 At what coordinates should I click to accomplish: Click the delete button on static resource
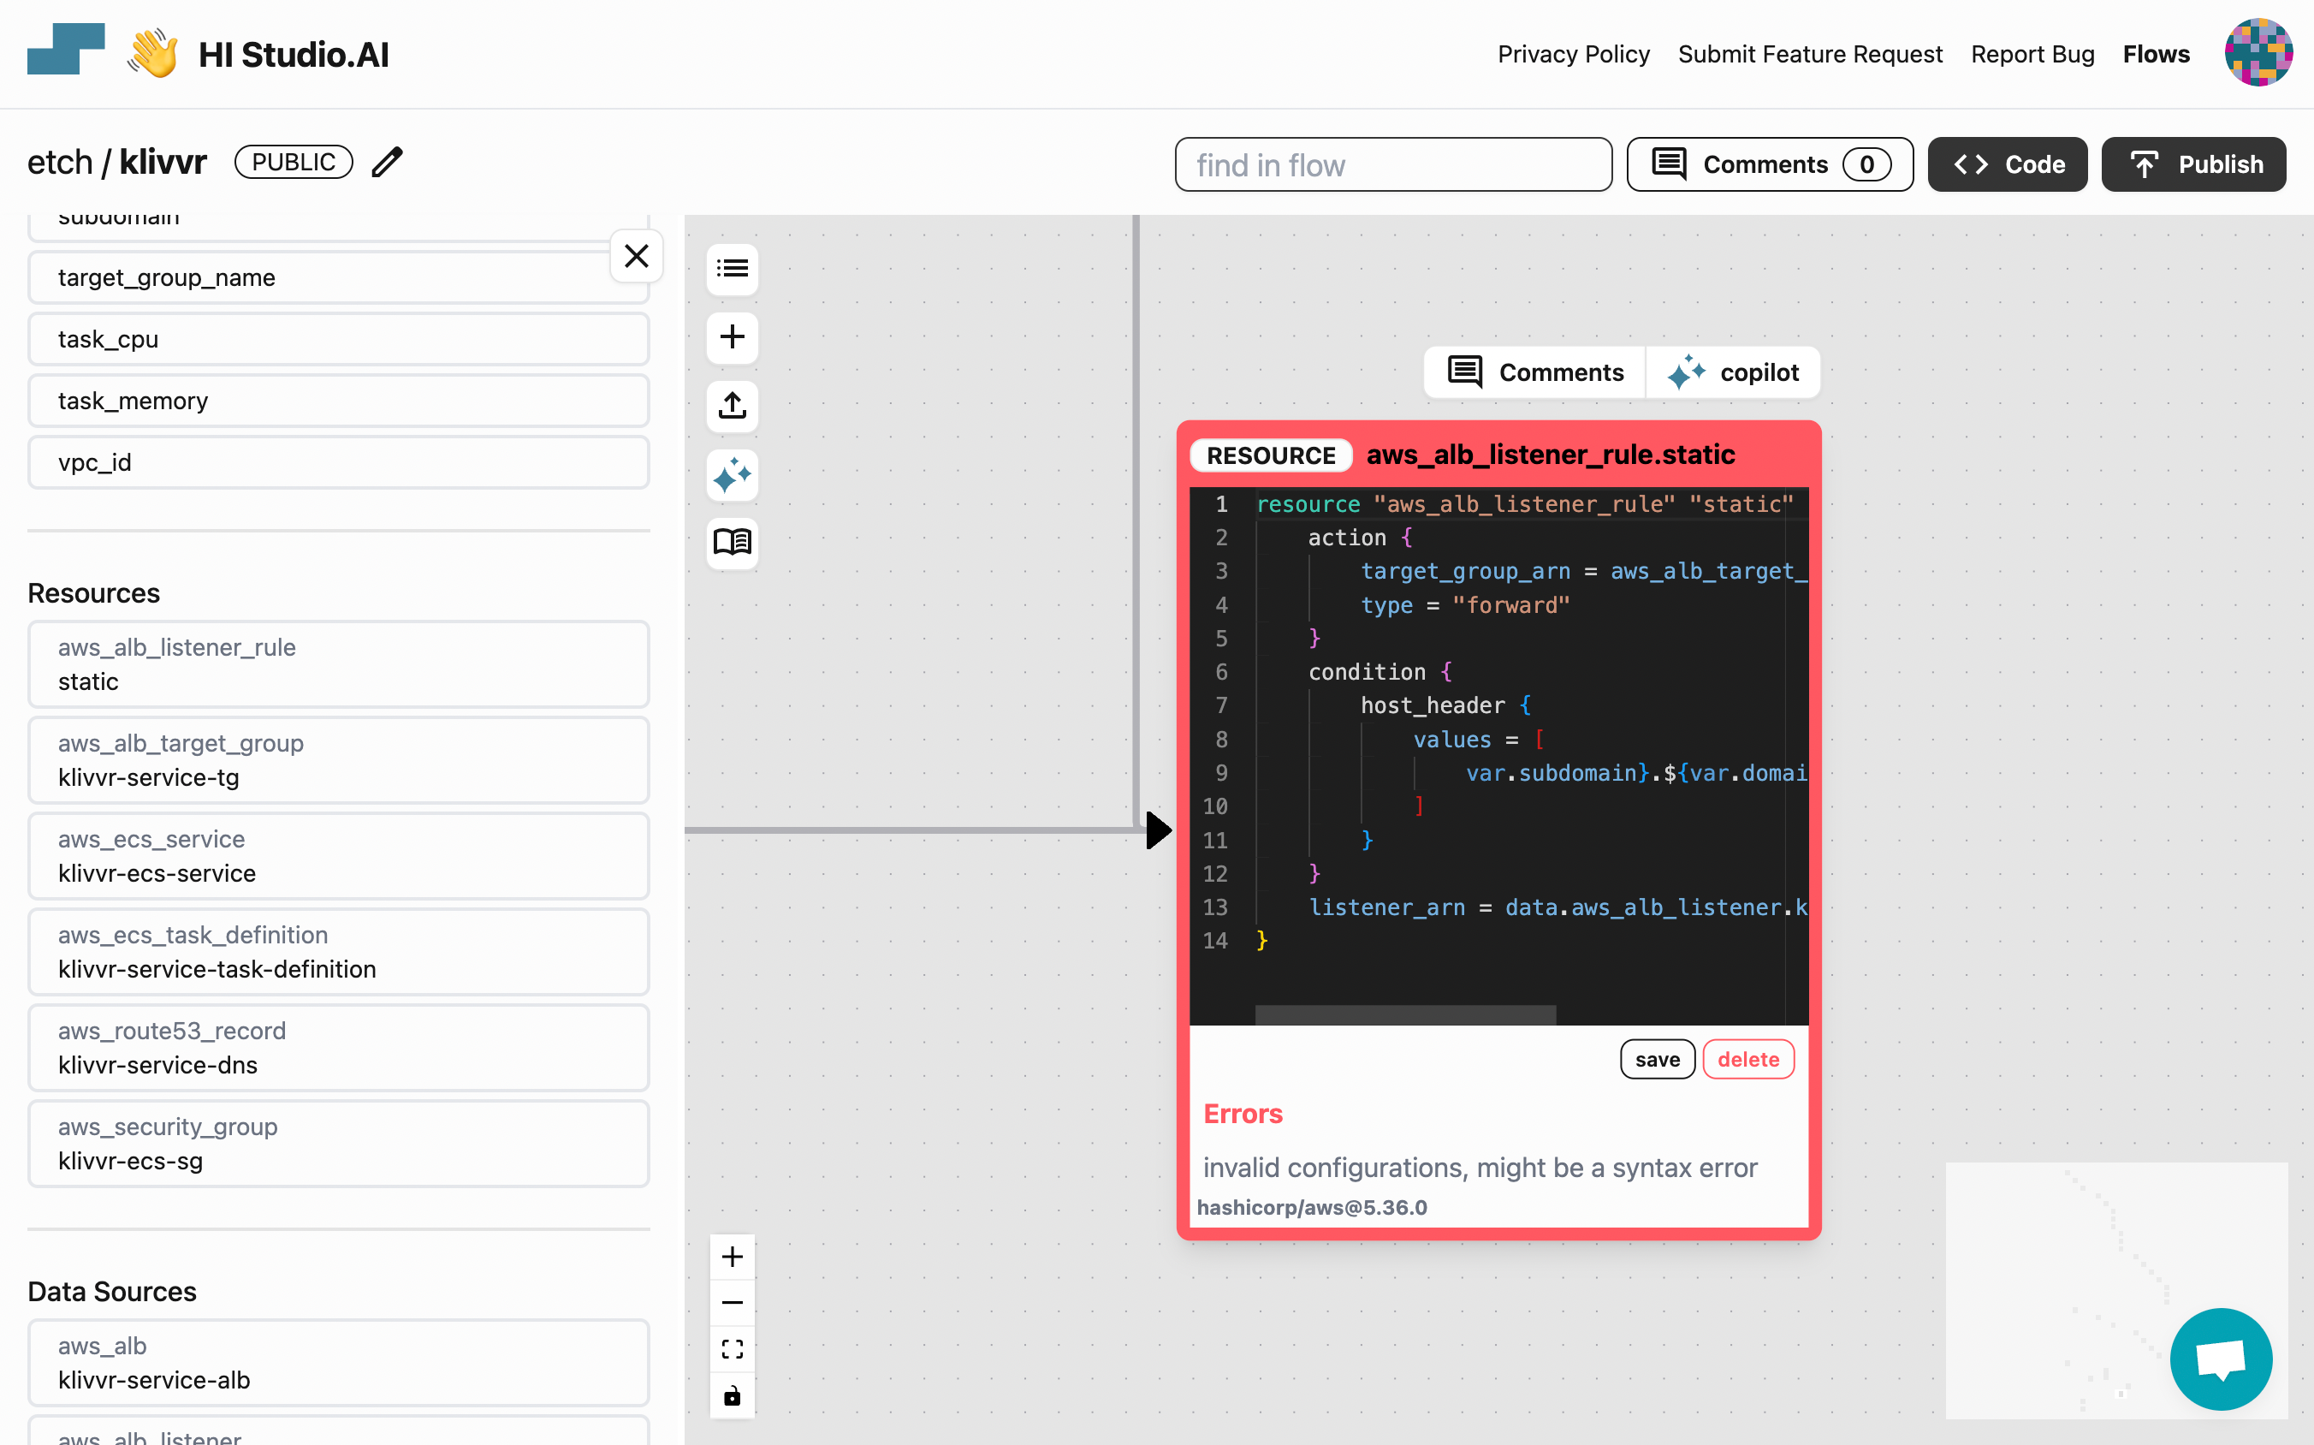(x=1750, y=1059)
